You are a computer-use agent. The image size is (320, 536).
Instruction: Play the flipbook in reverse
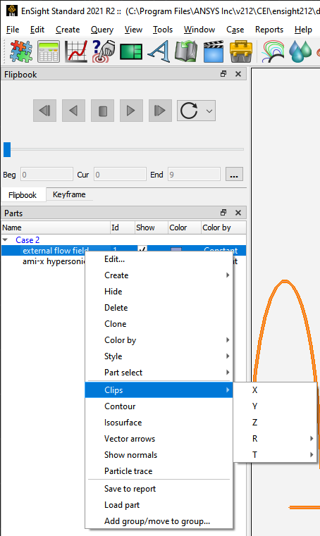point(73,111)
